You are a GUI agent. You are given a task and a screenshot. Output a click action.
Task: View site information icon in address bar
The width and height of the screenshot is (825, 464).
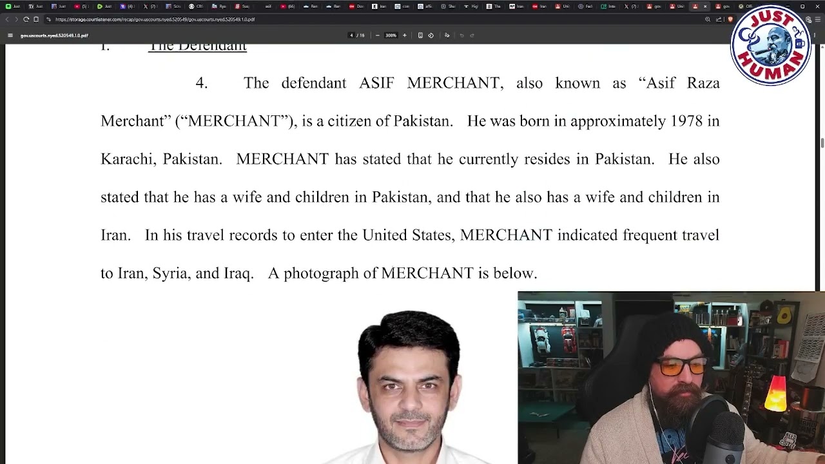pyautogui.click(x=48, y=19)
